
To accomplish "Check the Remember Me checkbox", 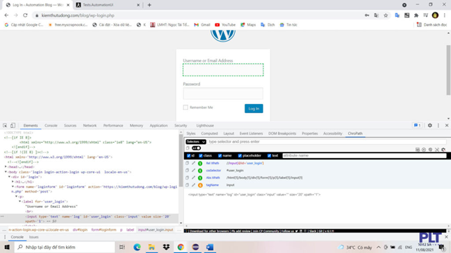I will (x=186, y=107).
